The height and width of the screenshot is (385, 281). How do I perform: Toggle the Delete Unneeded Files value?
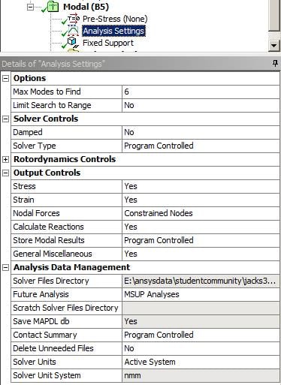tap(201, 348)
